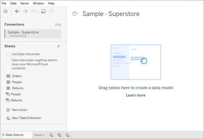
Task: Click the search magnifier icon beside Sheets
Action: pyautogui.click(x=59, y=46)
